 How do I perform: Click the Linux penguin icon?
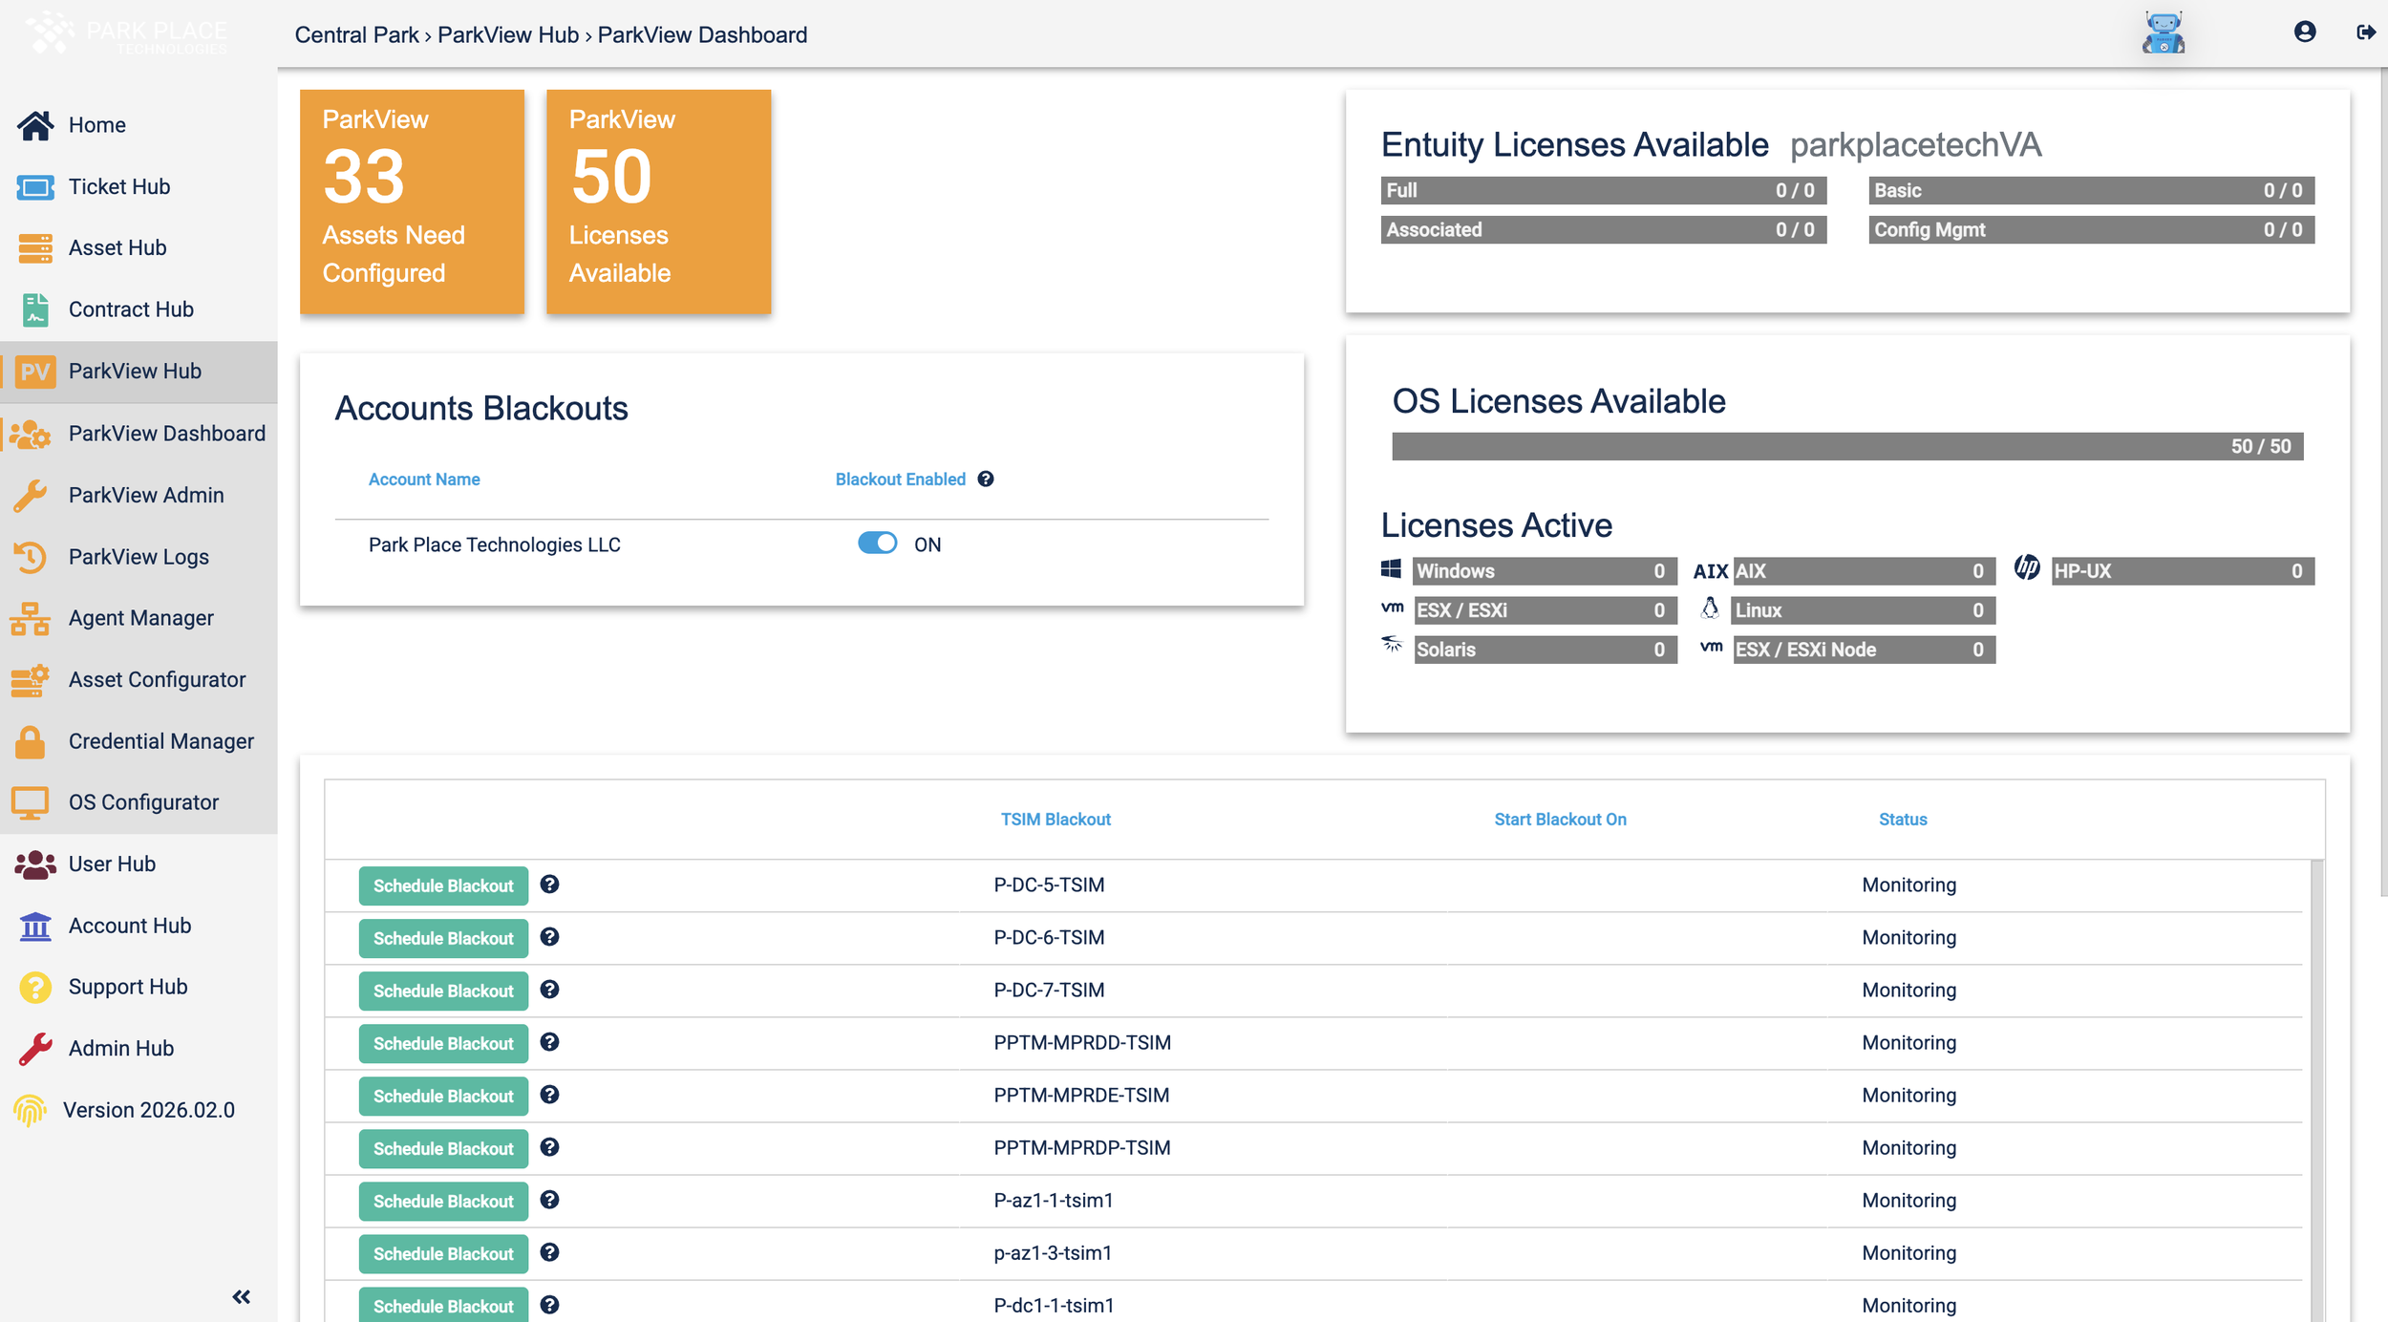(x=1710, y=608)
